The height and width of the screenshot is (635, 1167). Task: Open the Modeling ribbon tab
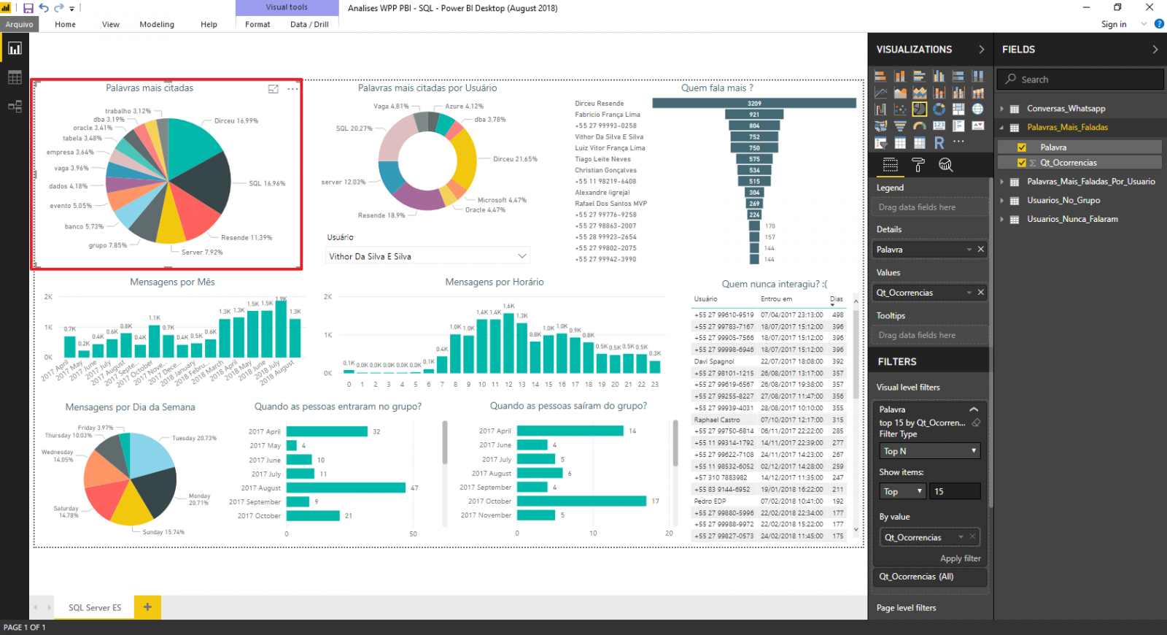(157, 24)
